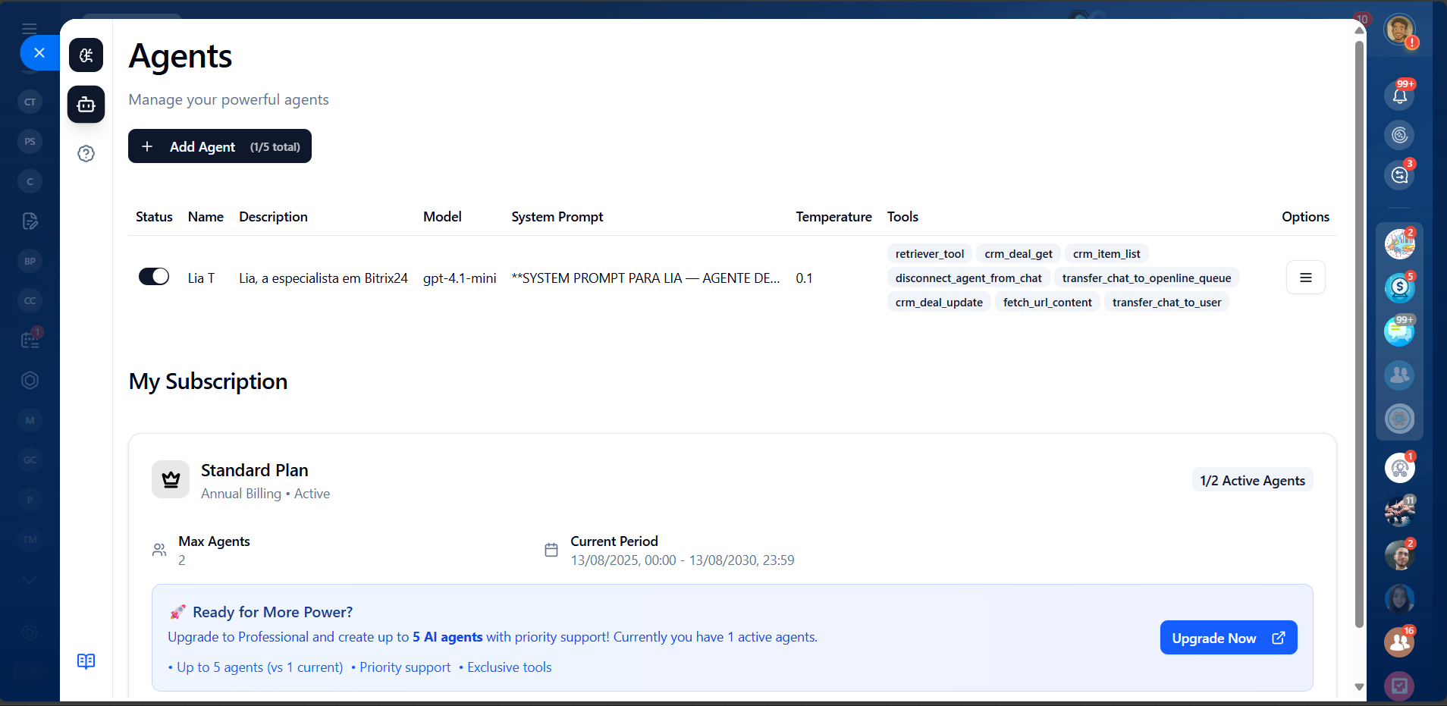
Task: Click the user profile avatar
Action: 1398,30
